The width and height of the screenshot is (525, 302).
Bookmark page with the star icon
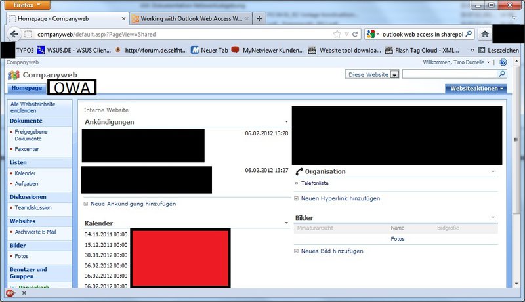pyautogui.click(x=337, y=34)
